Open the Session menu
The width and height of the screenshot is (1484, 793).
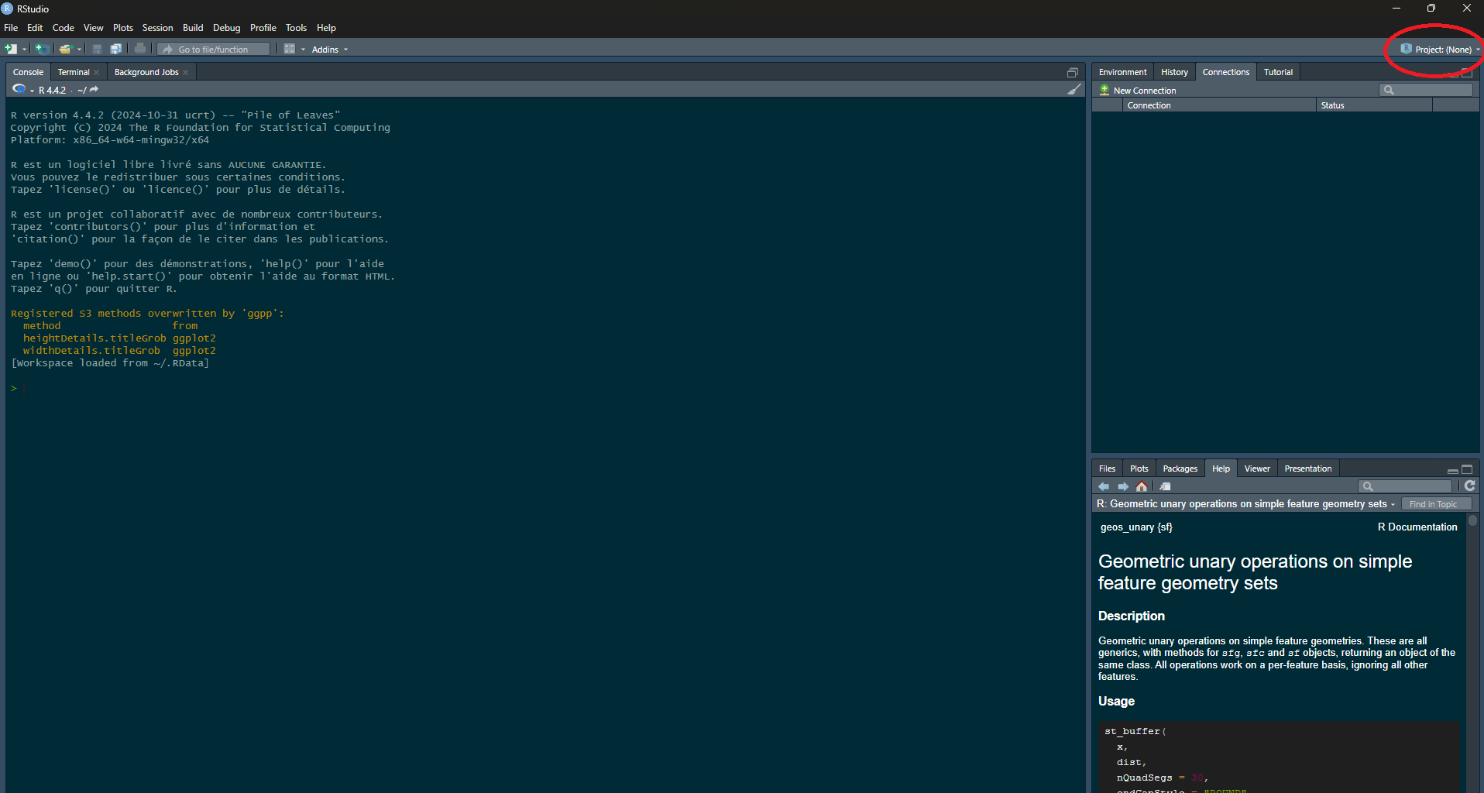[x=157, y=28]
